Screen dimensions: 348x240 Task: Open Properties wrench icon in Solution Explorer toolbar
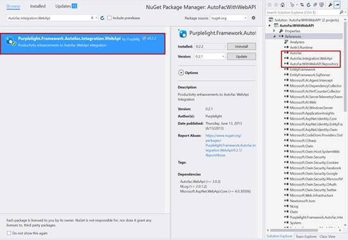click(330, 4)
